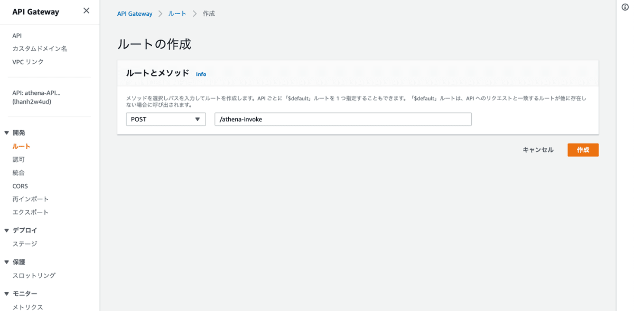This screenshot has width=634, height=311.
Task: Open VPC リンク in the sidebar
Action: click(28, 62)
